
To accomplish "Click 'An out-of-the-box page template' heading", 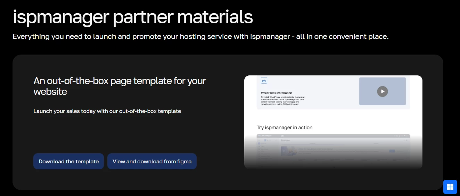I will click(120, 86).
